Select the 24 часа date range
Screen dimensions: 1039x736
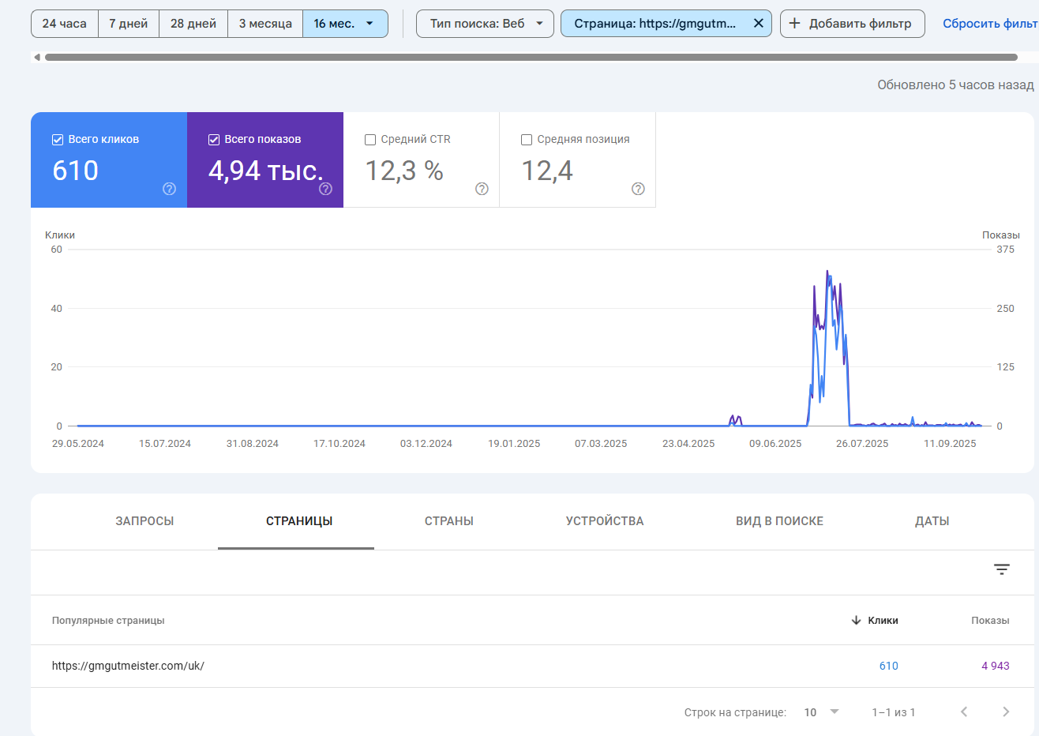(65, 24)
